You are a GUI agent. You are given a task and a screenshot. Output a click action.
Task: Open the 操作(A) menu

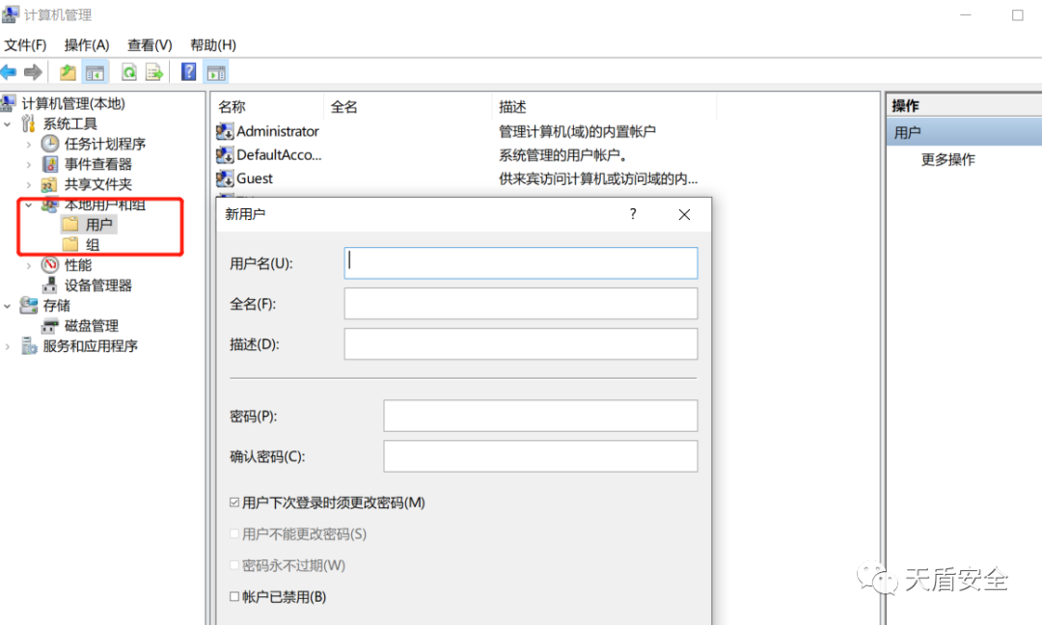point(87,45)
